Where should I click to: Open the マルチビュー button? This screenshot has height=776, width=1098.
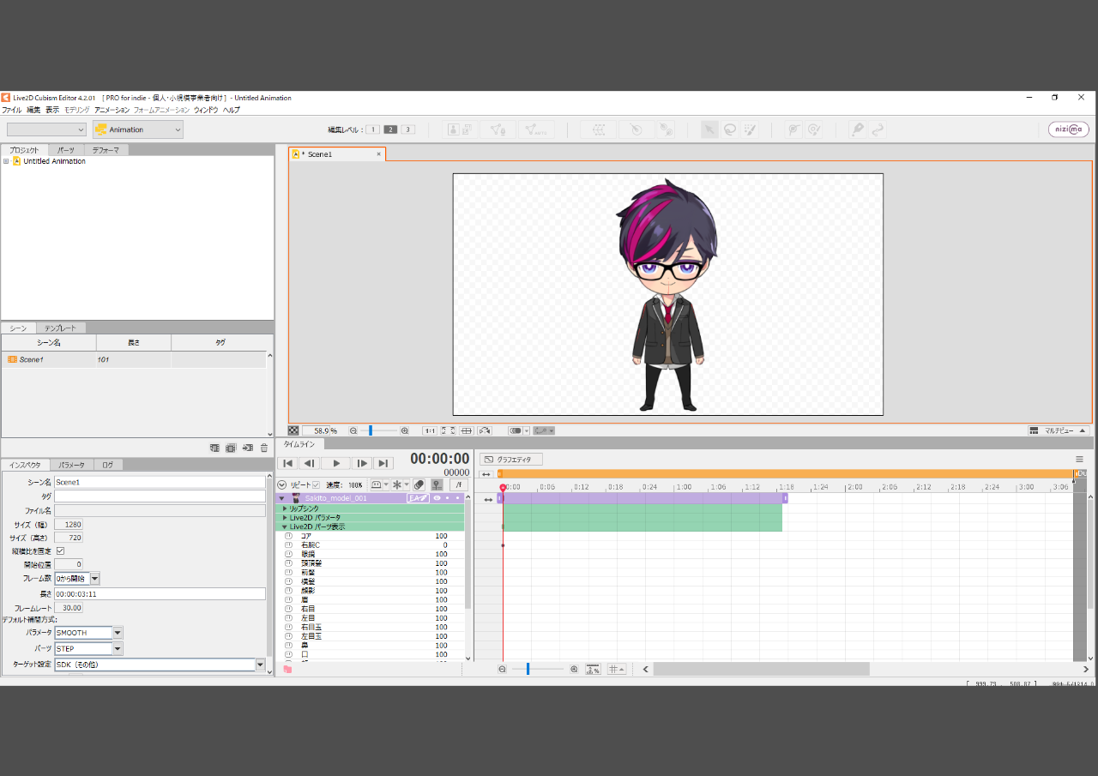[x=1059, y=430]
